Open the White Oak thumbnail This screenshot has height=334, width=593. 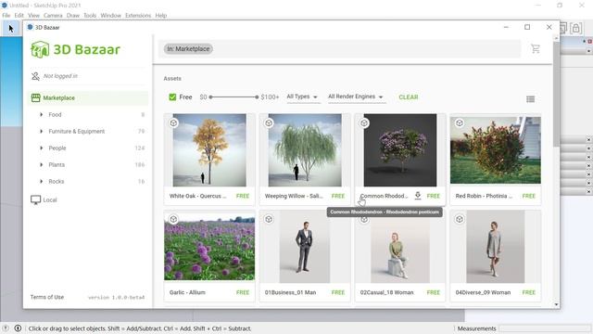click(x=209, y=150)
